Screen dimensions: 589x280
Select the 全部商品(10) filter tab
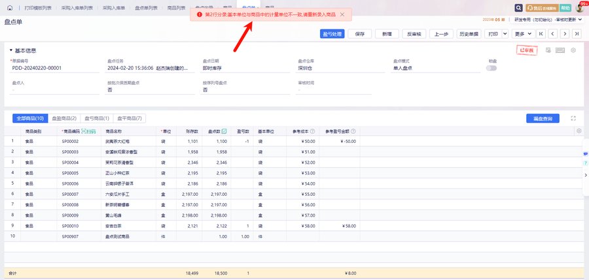point(30,118)
